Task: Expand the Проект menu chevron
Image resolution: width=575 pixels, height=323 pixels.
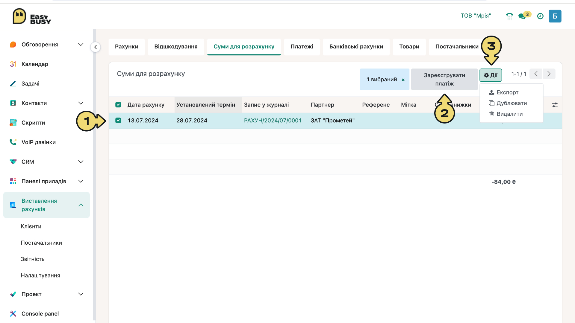Action: coord(81,294)
